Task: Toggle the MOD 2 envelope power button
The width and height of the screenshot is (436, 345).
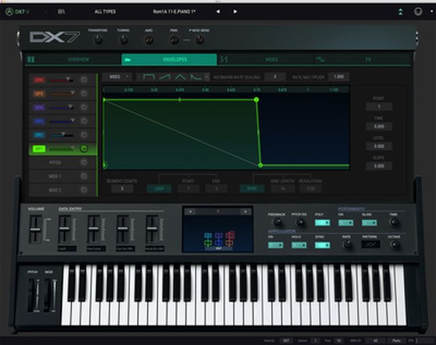Action: coord(84,190)
